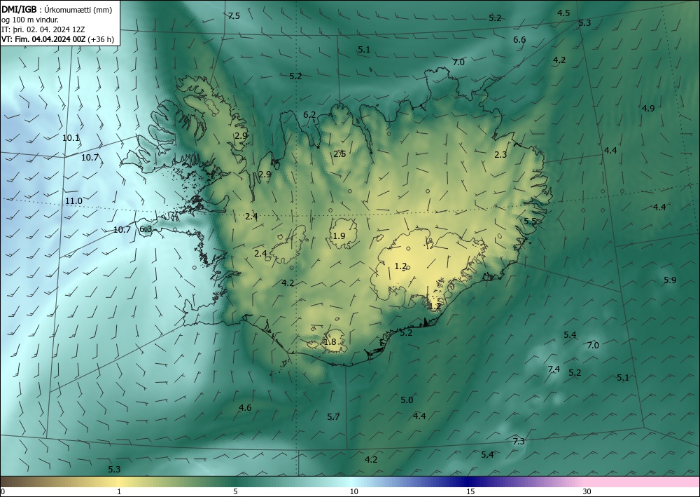Click the pink end of the color scale
The height and width of the screenshot is (497, 700).
[643, 482]
